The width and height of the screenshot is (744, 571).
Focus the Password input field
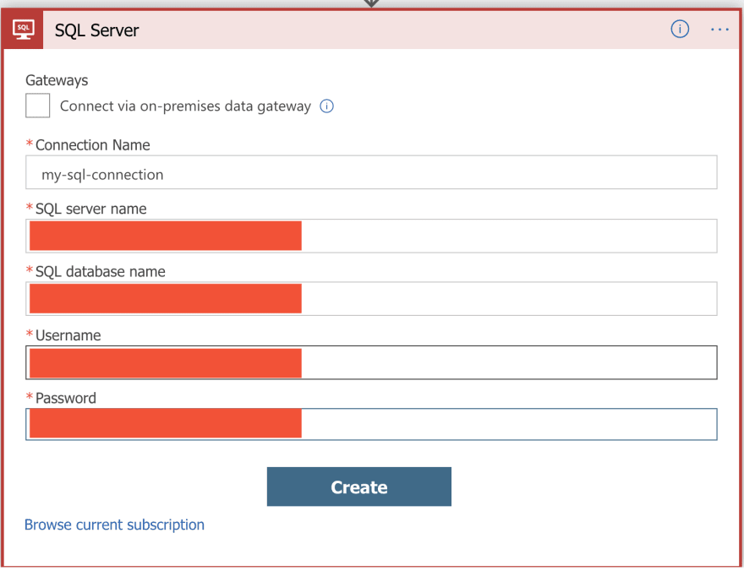coord(371,424)
